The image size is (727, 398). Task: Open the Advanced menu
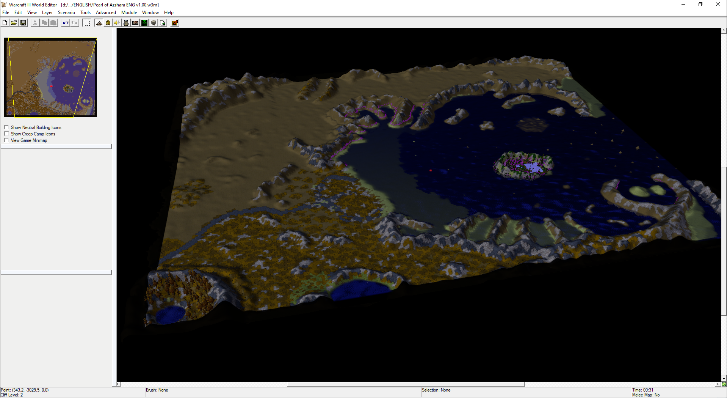pos(106,13)
